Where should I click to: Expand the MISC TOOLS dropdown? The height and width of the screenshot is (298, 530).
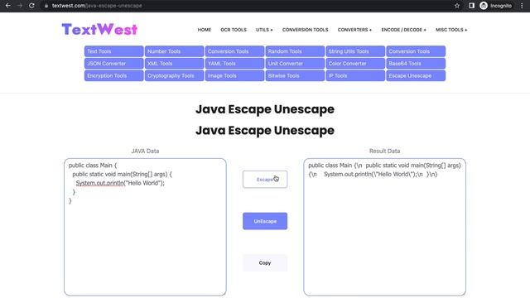451,30
